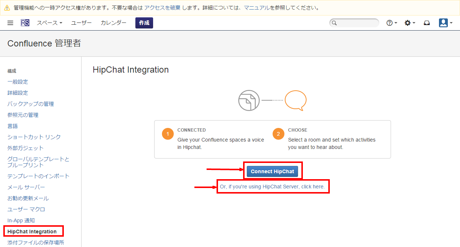Open 言語 settings in sidebar
This screenshot has width=460, height=247.
13,126
